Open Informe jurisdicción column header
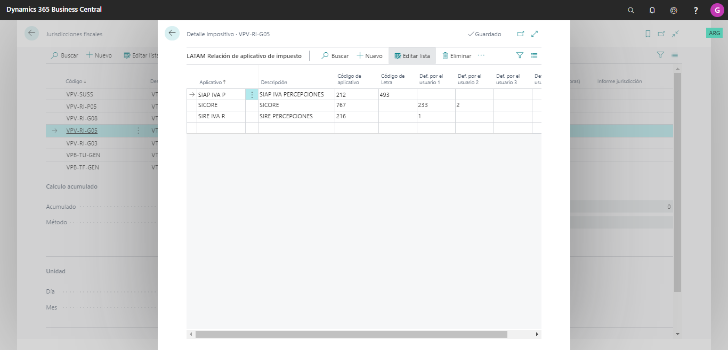The image size is (728, 350). pos(619,82)
